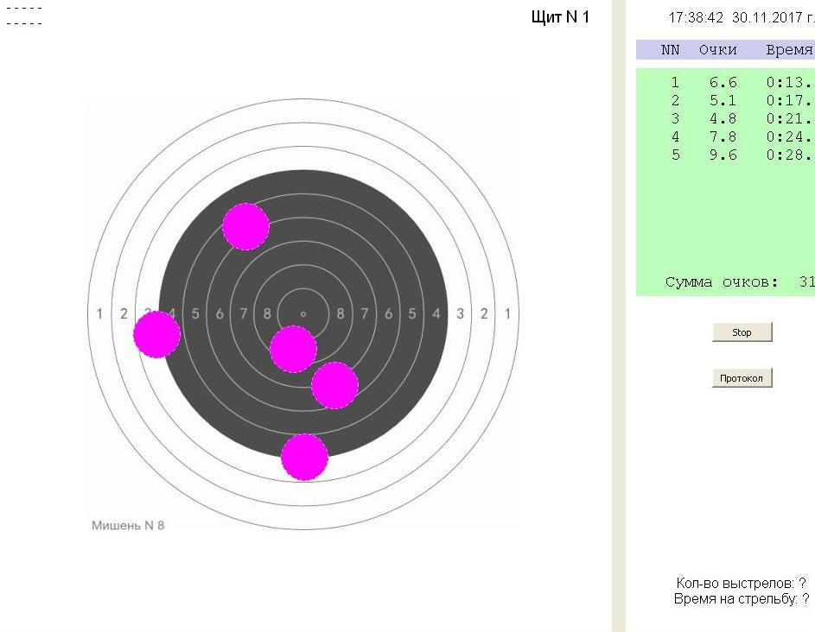Click the tiny bullseye center circle of the target
815x632 pixels.
tap(303, 313)
